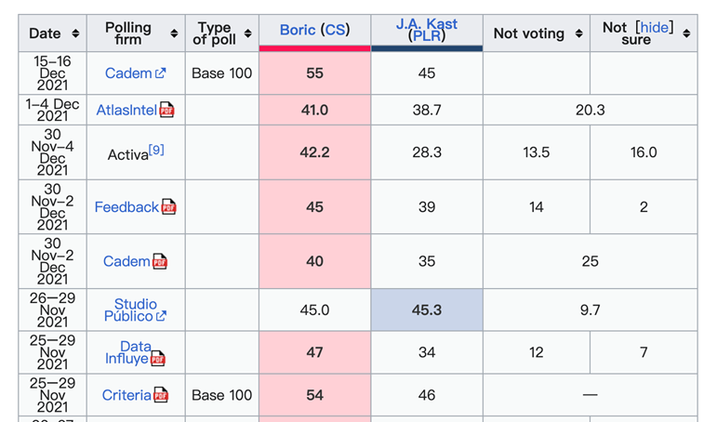Follow the PLR party link
The image size is (717, 422).
tap(427, 36)
